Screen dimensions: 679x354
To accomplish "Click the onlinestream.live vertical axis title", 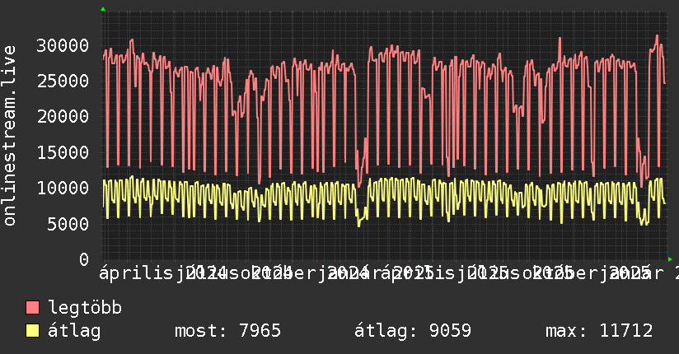I will coord(10,136).
